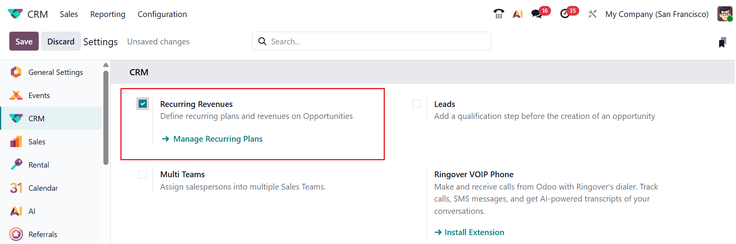The image size is (736, 244).
Task: Click the sidebar scrollbar up arrow
Action: 106,65
